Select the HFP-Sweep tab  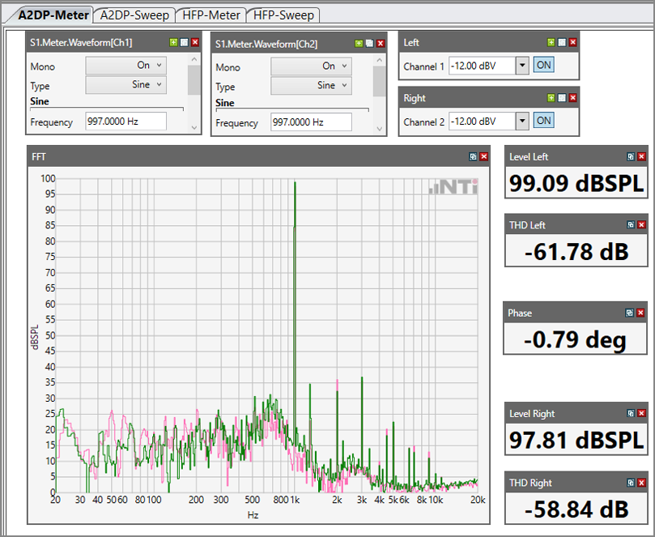pyautogui.click(x=283, y=15)
